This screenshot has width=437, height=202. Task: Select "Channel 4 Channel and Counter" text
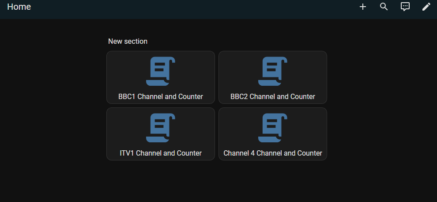click(x=273, y=153)
